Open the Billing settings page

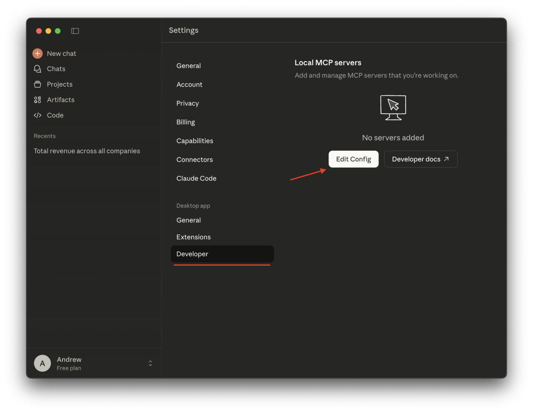pos(186,122)
